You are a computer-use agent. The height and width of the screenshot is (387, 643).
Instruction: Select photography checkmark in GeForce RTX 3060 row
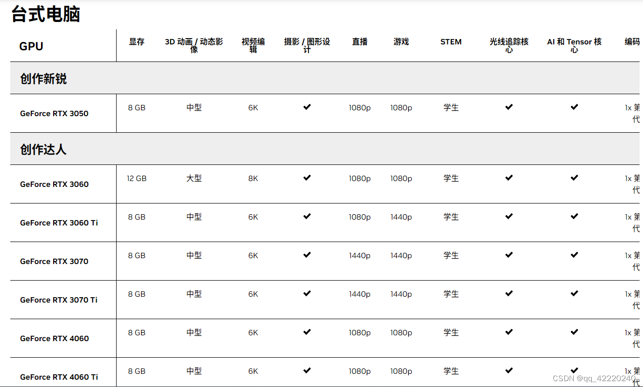coord(307,178)
